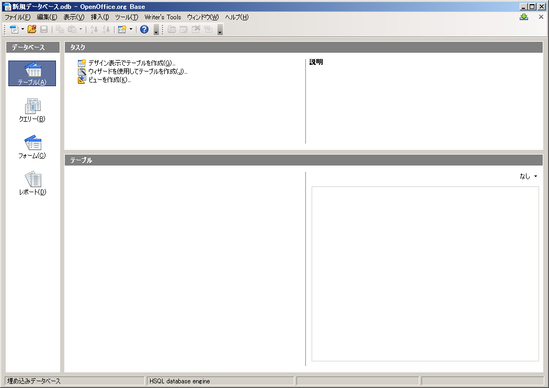Open the 挿入(I) menu
Viewport: 549px width, 388px height.
pyautogui.click(x=100, y=17)
